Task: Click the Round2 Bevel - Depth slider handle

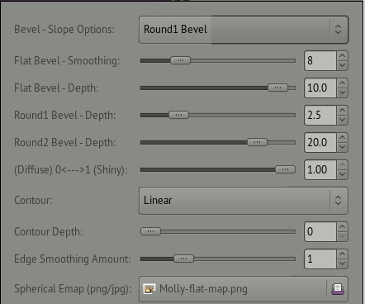Action: [257, 142]
